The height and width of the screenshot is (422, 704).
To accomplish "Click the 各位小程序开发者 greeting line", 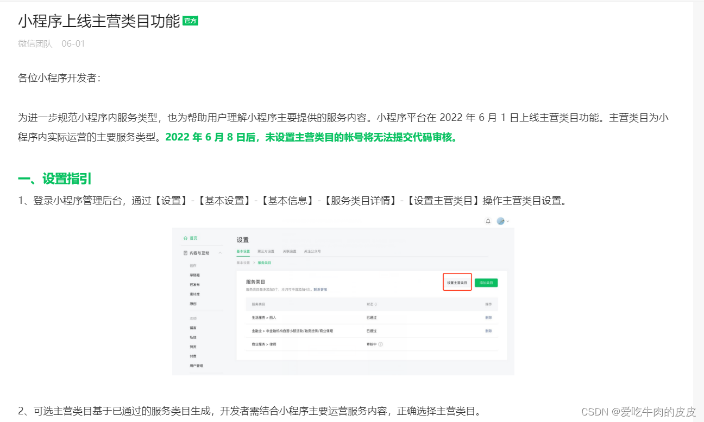I will 59,78.
